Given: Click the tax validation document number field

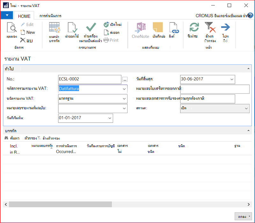Looking at the screenshot, I should click(x=208, y=99).
